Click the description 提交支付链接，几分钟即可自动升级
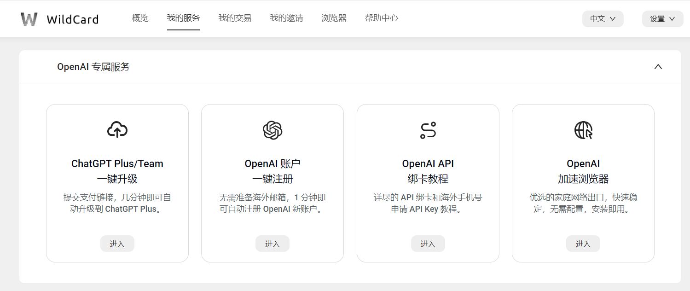This screenshot has width=690, height=291. point(117,204)
